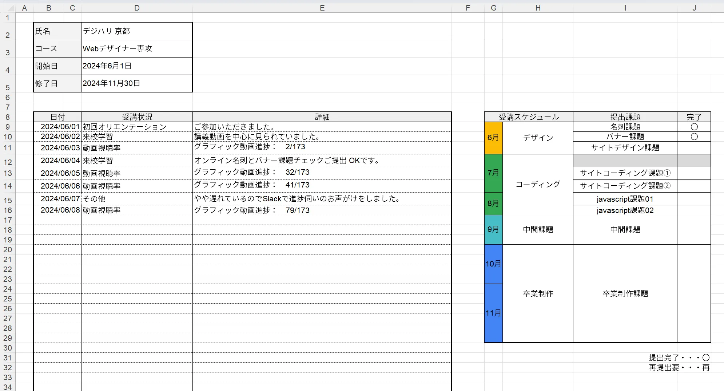Image resolution: width=724 pixels, height=391 pixels.
Task: Select サイトコーディング課題① cell
Action: [x=625, y=173]
